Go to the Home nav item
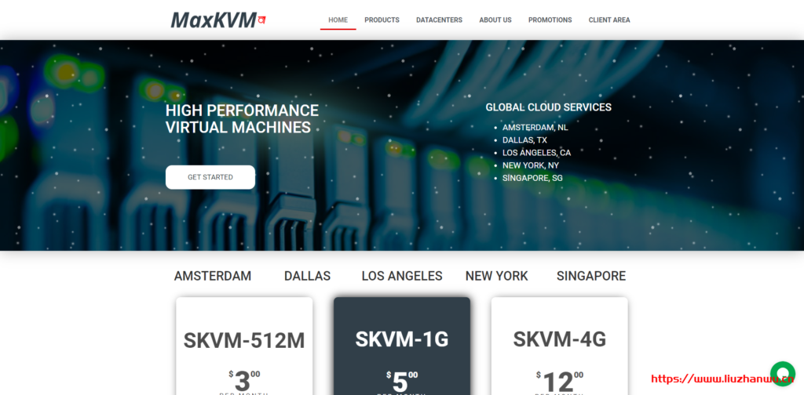 (338, 20)
